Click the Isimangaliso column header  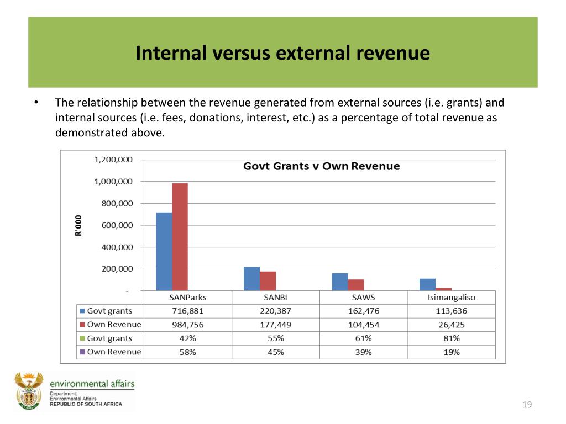tap(452, 298)
